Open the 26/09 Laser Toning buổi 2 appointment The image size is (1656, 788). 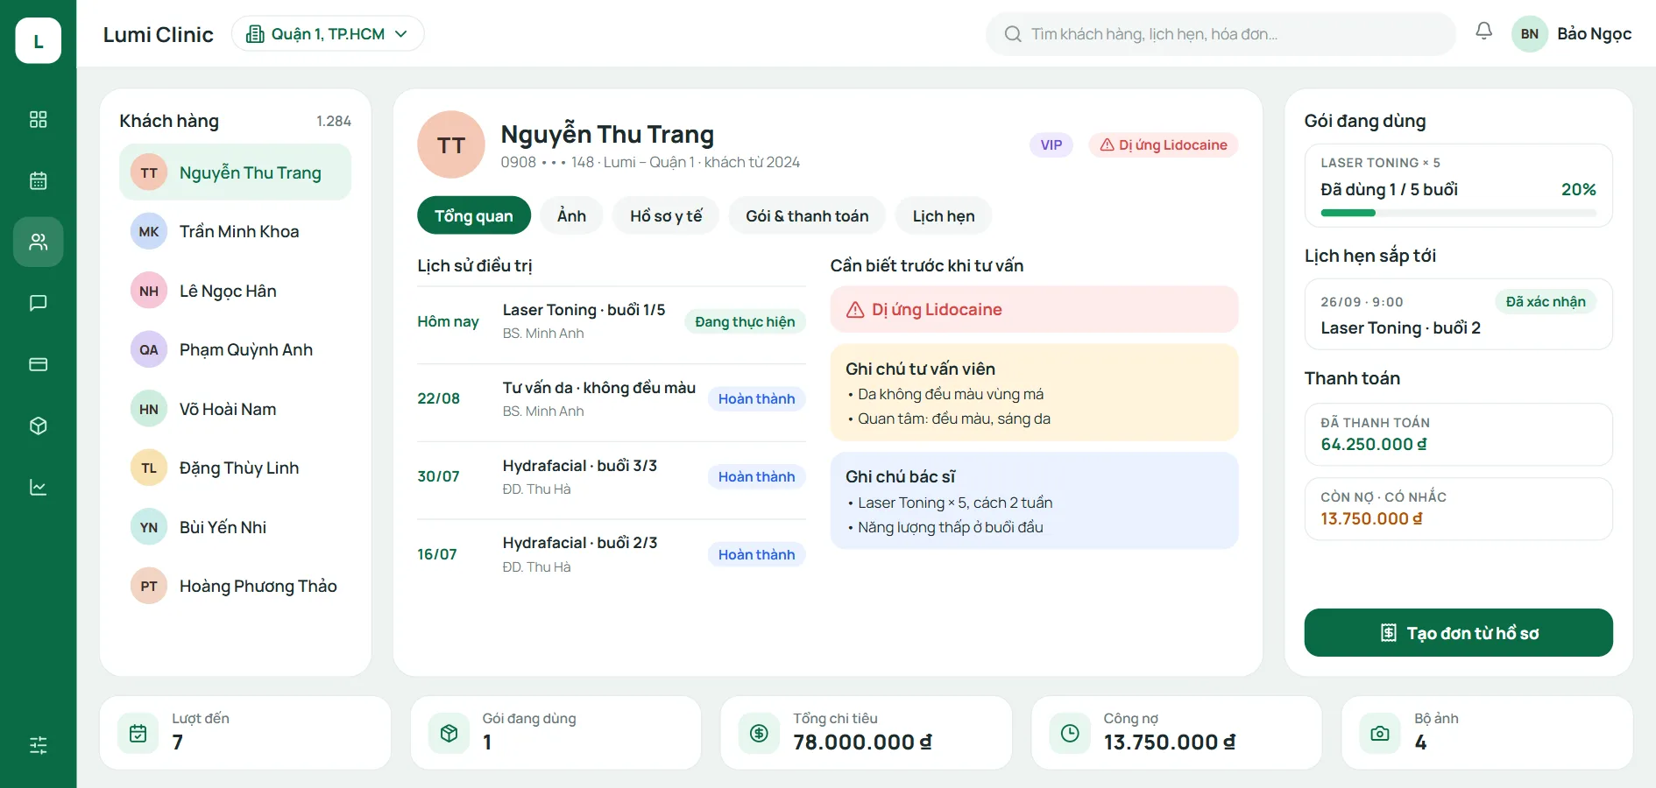tap(1458, 314)
